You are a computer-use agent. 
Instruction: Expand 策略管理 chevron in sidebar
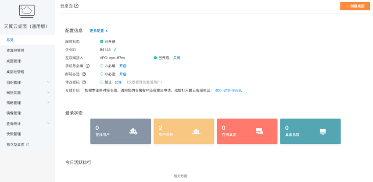[x=48, y=102]
